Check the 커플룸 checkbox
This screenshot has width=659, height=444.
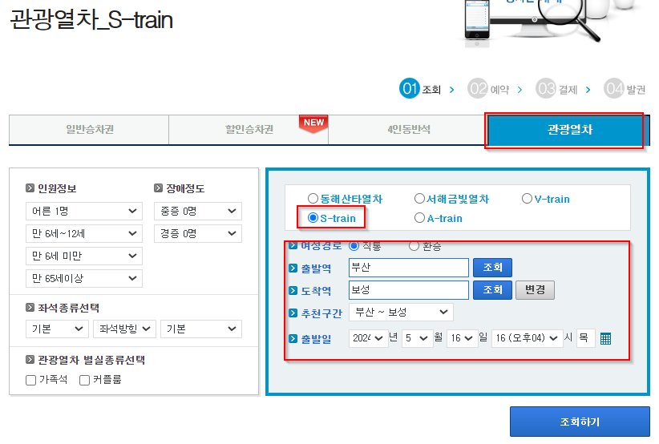pyautogui.click(x=84, y=380)
